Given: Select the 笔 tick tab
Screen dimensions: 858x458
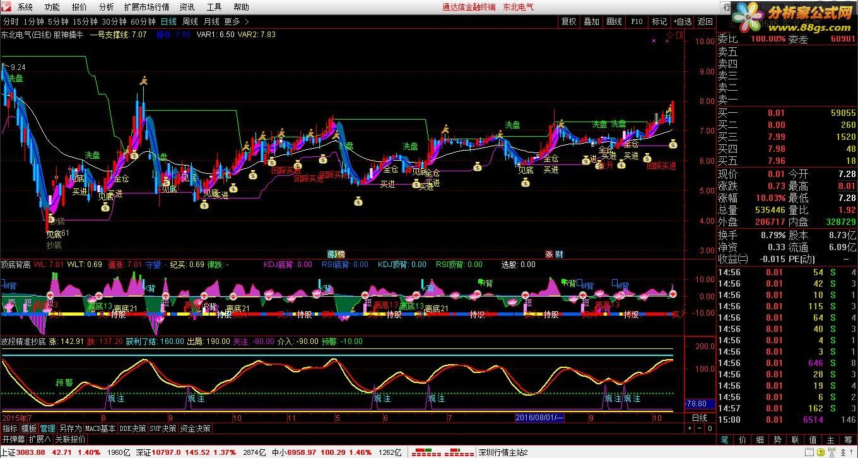Looking at the screenshot, I should point(724,440).
